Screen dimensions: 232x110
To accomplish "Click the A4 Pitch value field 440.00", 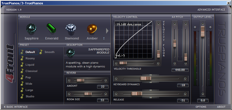I will coord(180,70).
